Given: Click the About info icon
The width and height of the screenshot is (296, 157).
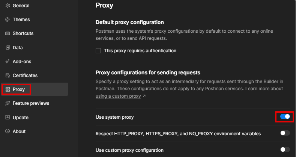Looking at the screenshot, I should click(x=8, y=131).
